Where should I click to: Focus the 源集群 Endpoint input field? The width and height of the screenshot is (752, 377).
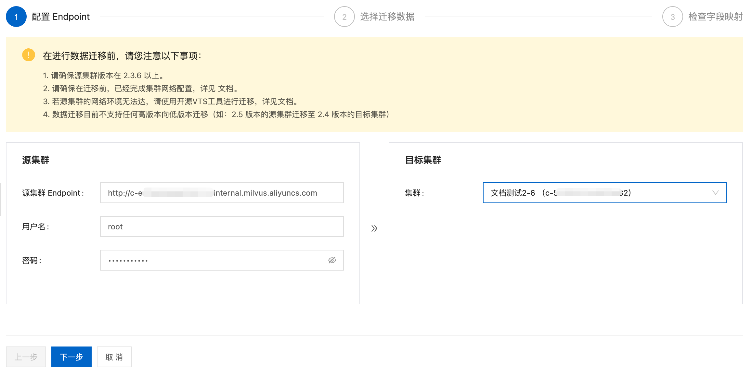coord(222,193)
